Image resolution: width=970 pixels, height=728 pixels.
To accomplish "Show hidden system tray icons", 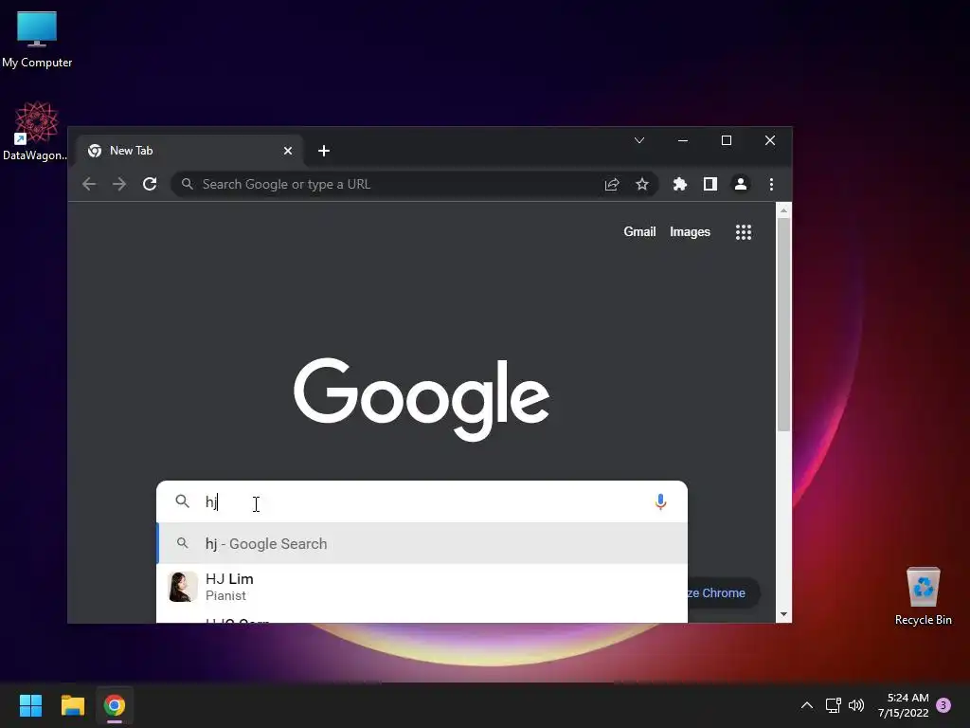I will [807, 705].
